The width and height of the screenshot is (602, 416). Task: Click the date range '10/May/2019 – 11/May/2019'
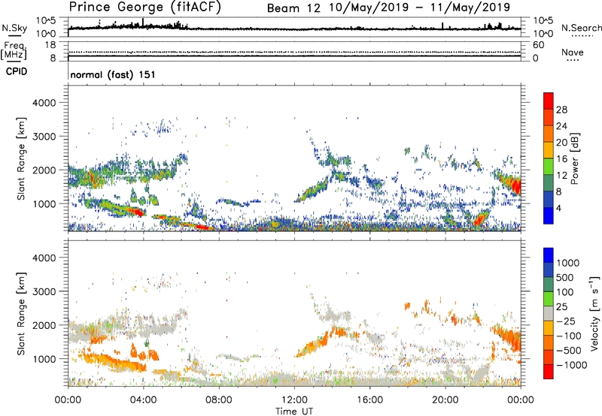click(419, 8)
